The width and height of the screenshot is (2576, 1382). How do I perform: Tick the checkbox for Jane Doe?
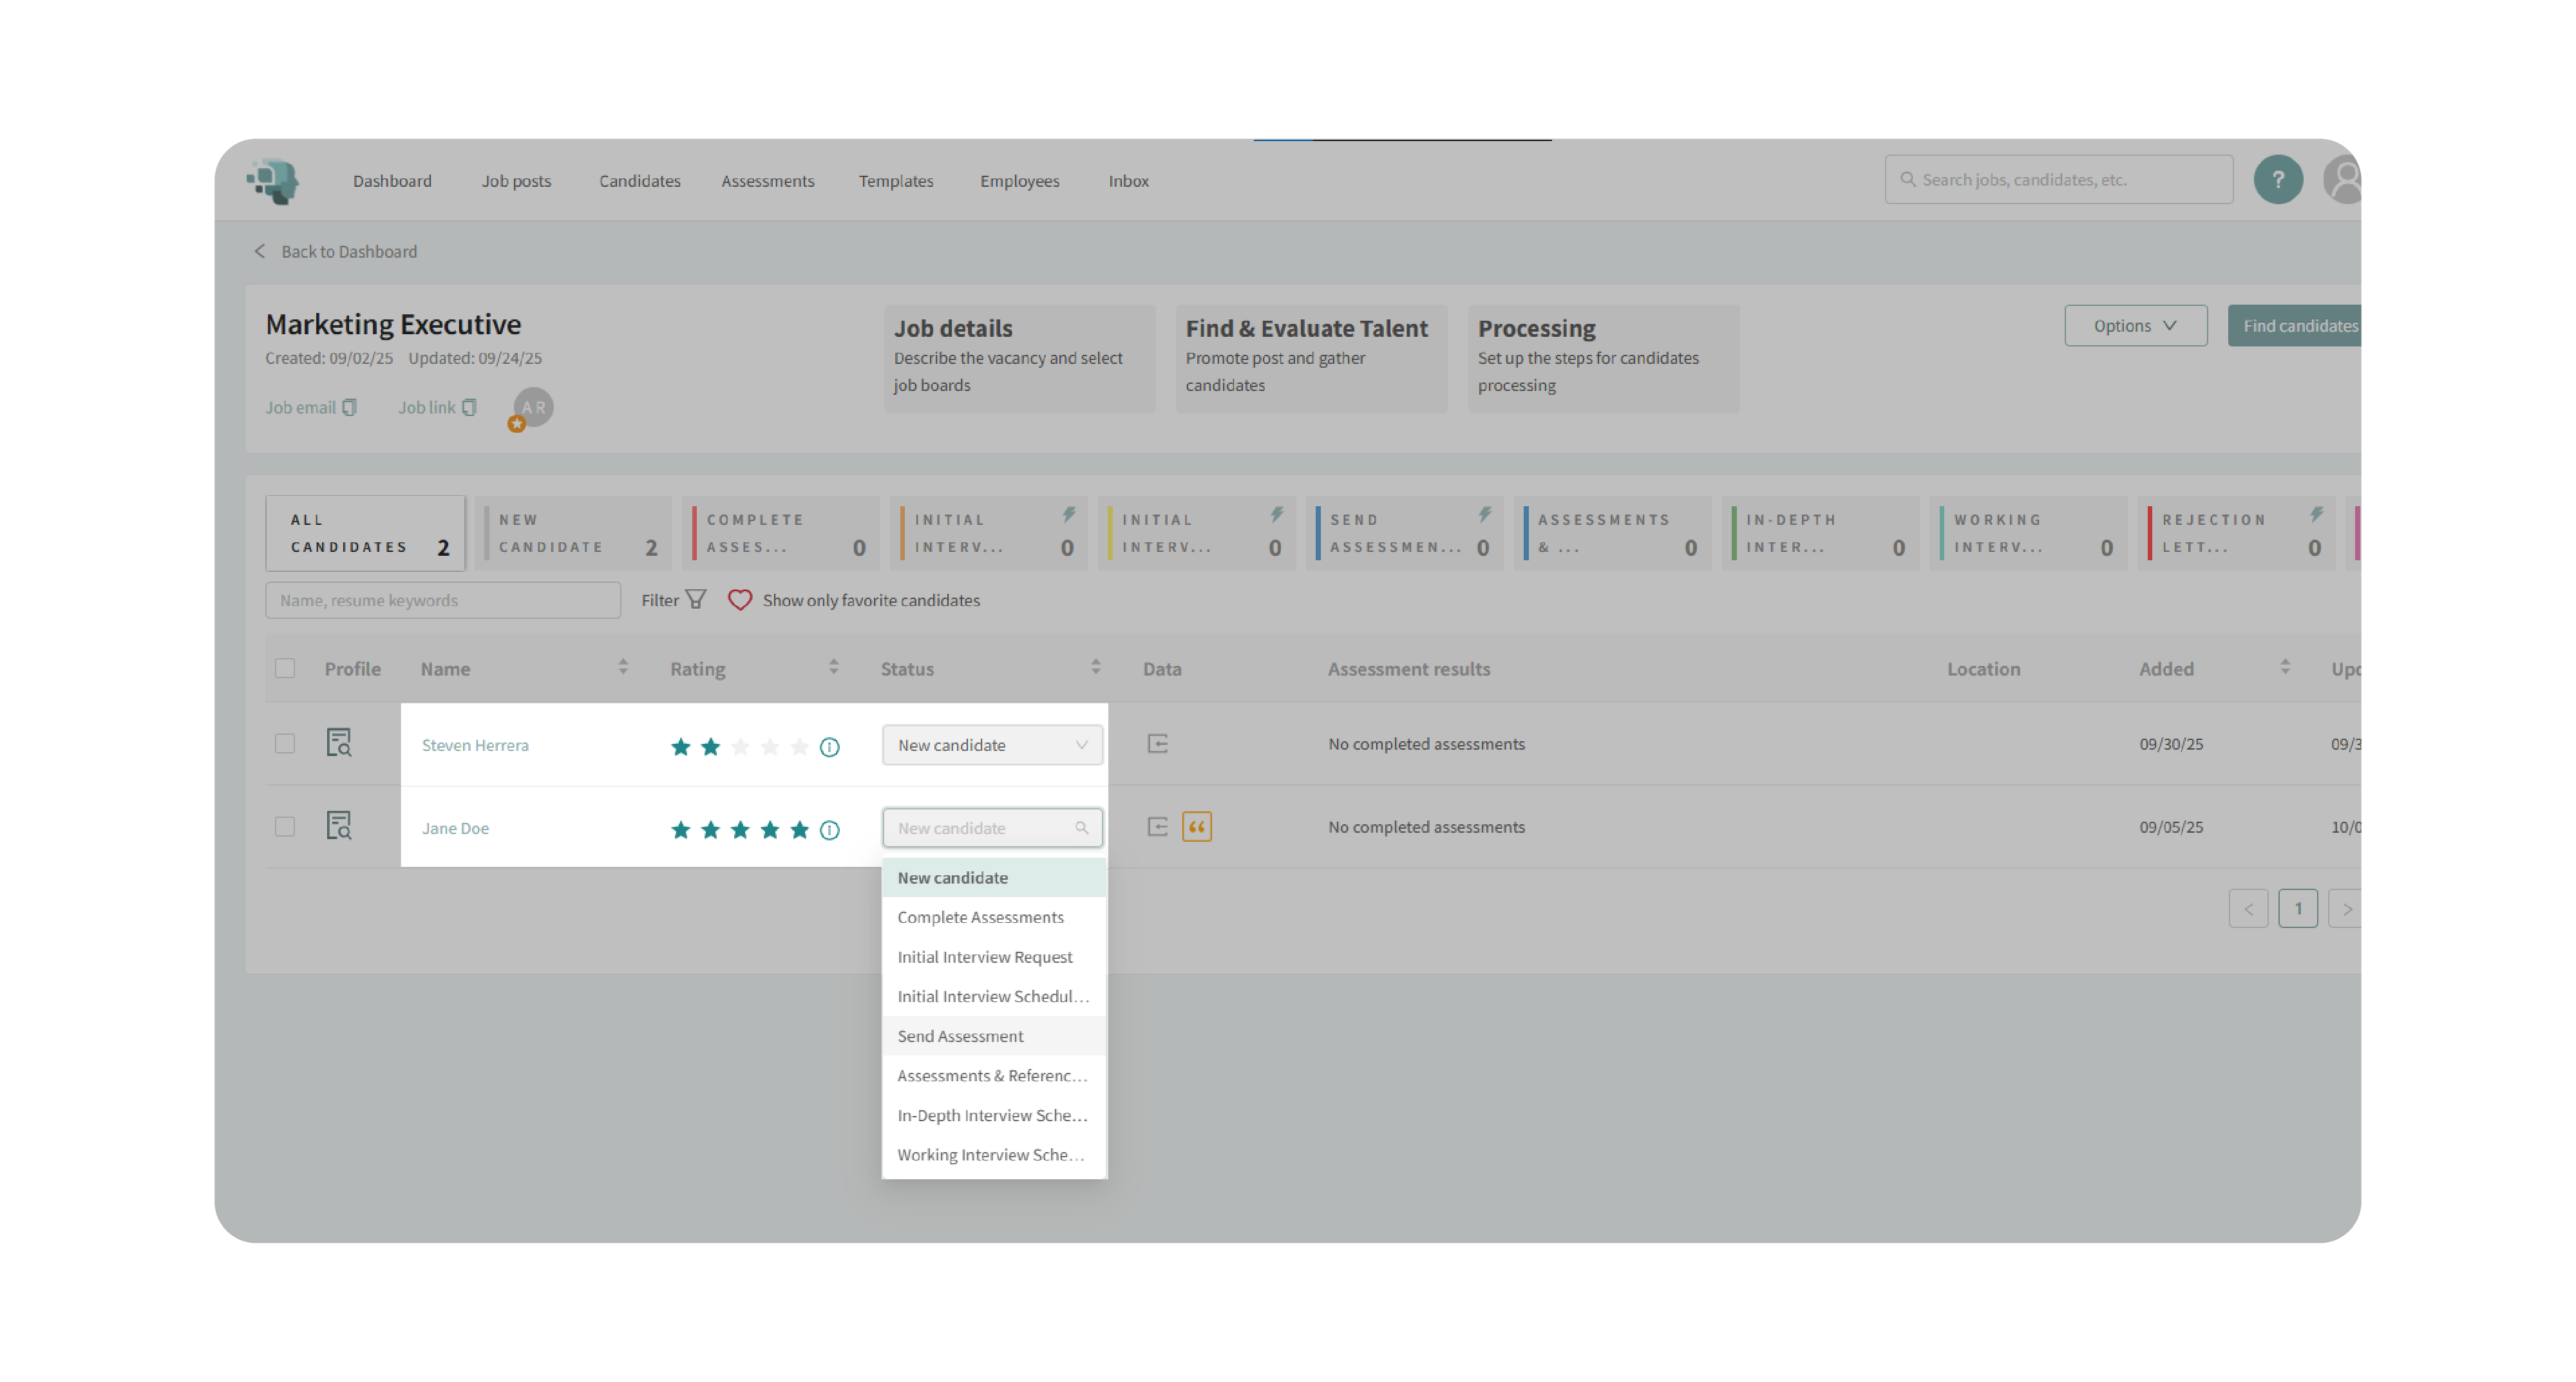coord(285,827)
